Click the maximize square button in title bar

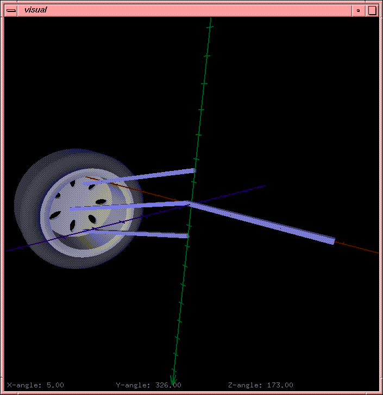coord(372,11)
